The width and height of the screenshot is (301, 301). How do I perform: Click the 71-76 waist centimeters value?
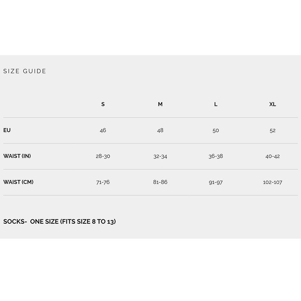[x=103, y=182]
